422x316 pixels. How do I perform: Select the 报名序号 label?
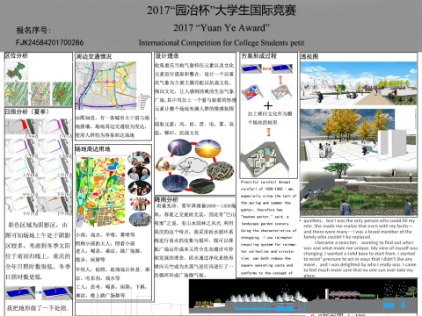33,30
